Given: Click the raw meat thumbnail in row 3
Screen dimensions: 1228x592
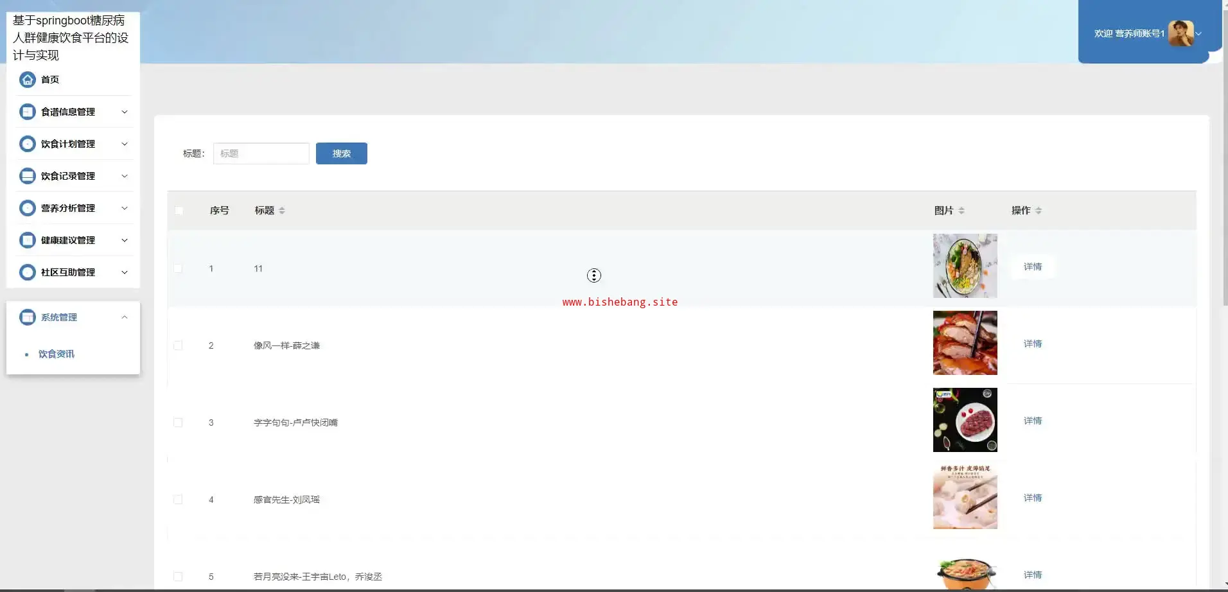Looking at the screenshot, I should tap(965, 420).
